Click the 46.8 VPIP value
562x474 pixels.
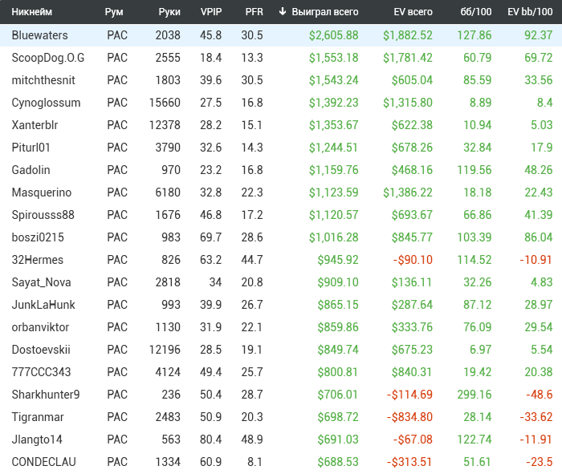210,215
